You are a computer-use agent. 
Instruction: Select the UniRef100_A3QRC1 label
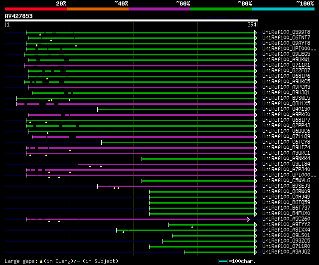click(x=286, y=153)
